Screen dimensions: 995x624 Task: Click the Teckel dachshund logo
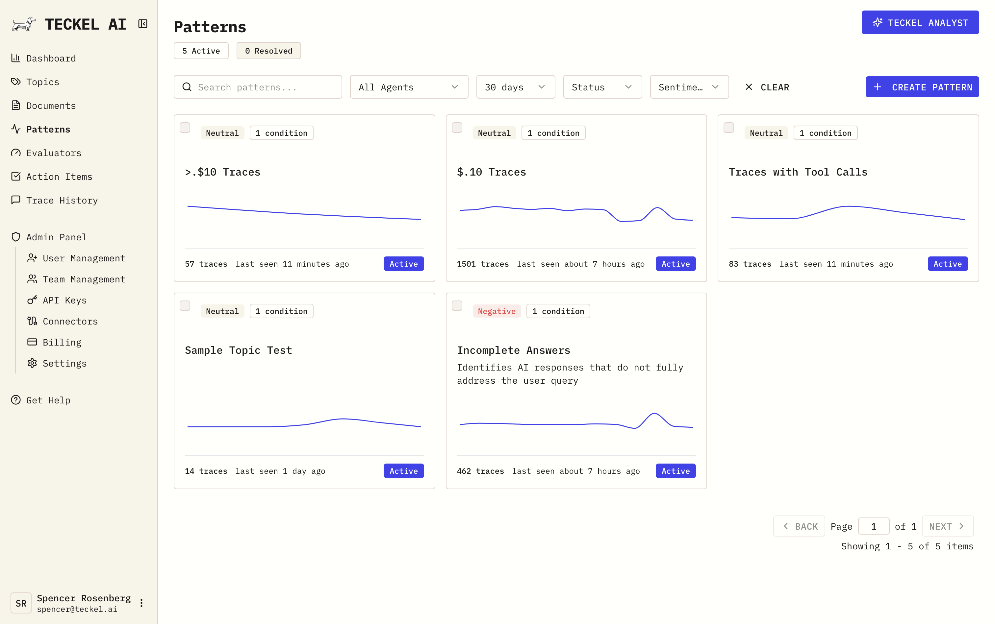coord(24,24)
